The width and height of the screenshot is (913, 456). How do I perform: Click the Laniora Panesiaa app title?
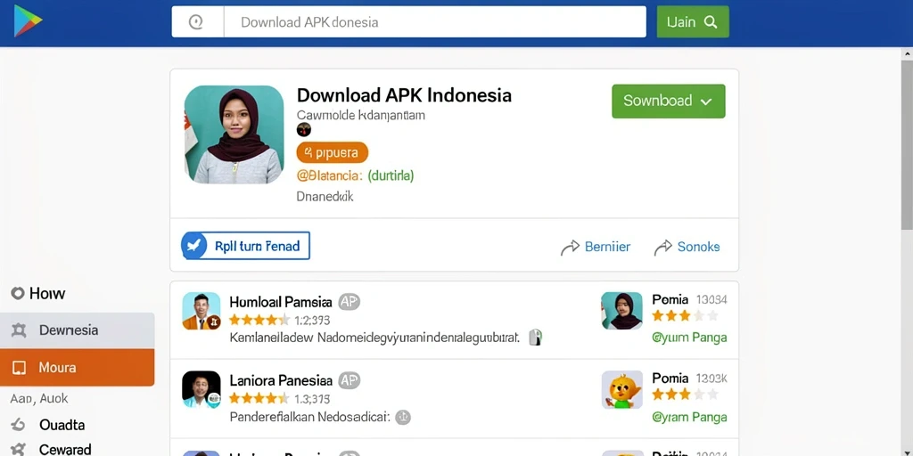pos(281,380)
